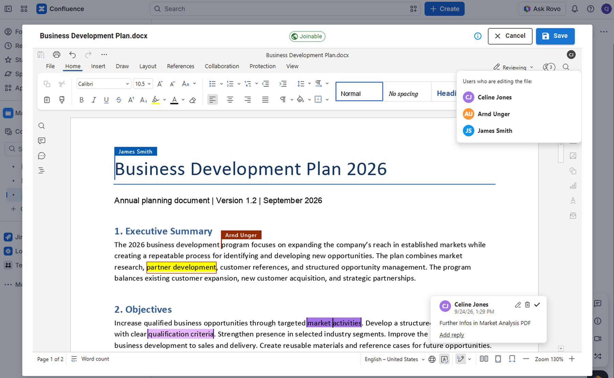This screenshot has height=378, width=614.
Task: Open the English – United States language dropdown
Action: pos(395,359)
